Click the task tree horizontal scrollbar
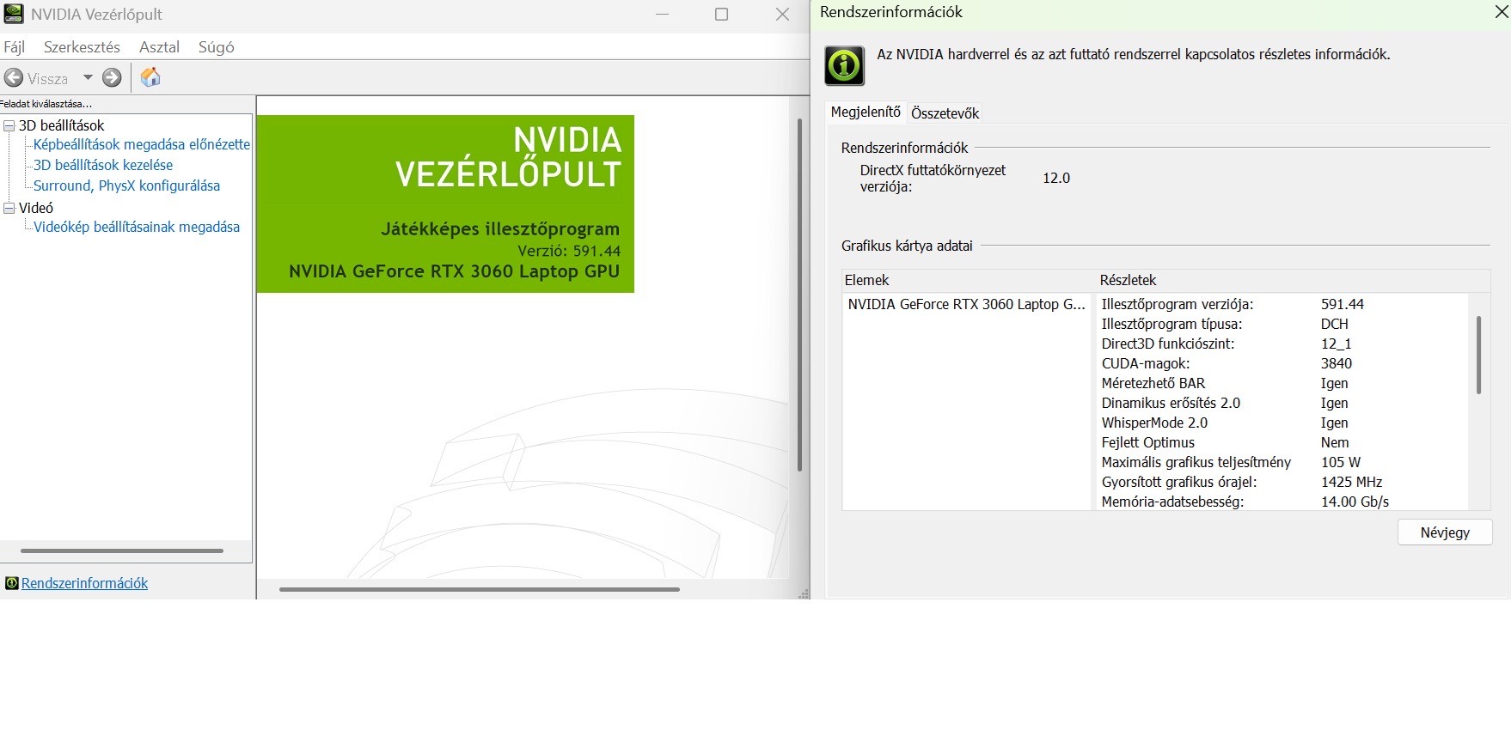The height and width of the screenshot is (742, 1511). (x=121, y=550)
